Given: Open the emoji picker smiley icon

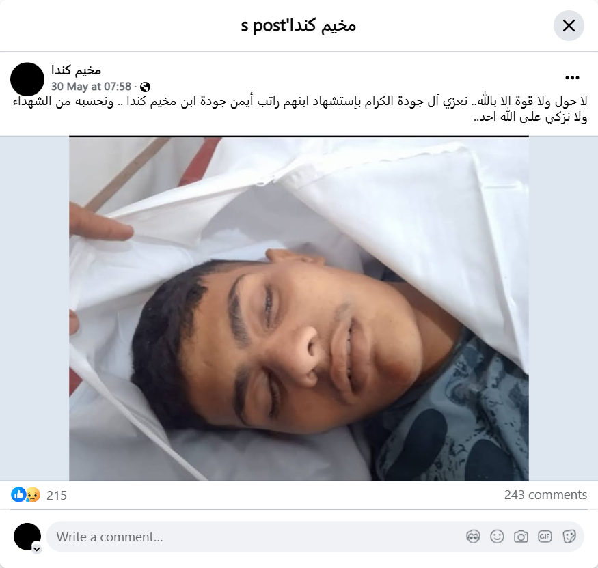Looking at the screenshot, I should pyautogui.click(x=498, y=537).
